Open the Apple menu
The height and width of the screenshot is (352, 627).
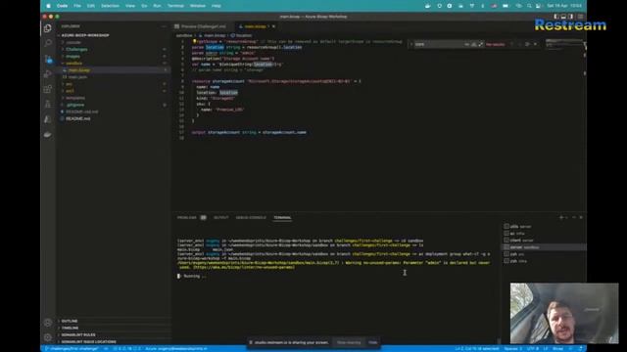click(x=48, y=6)
